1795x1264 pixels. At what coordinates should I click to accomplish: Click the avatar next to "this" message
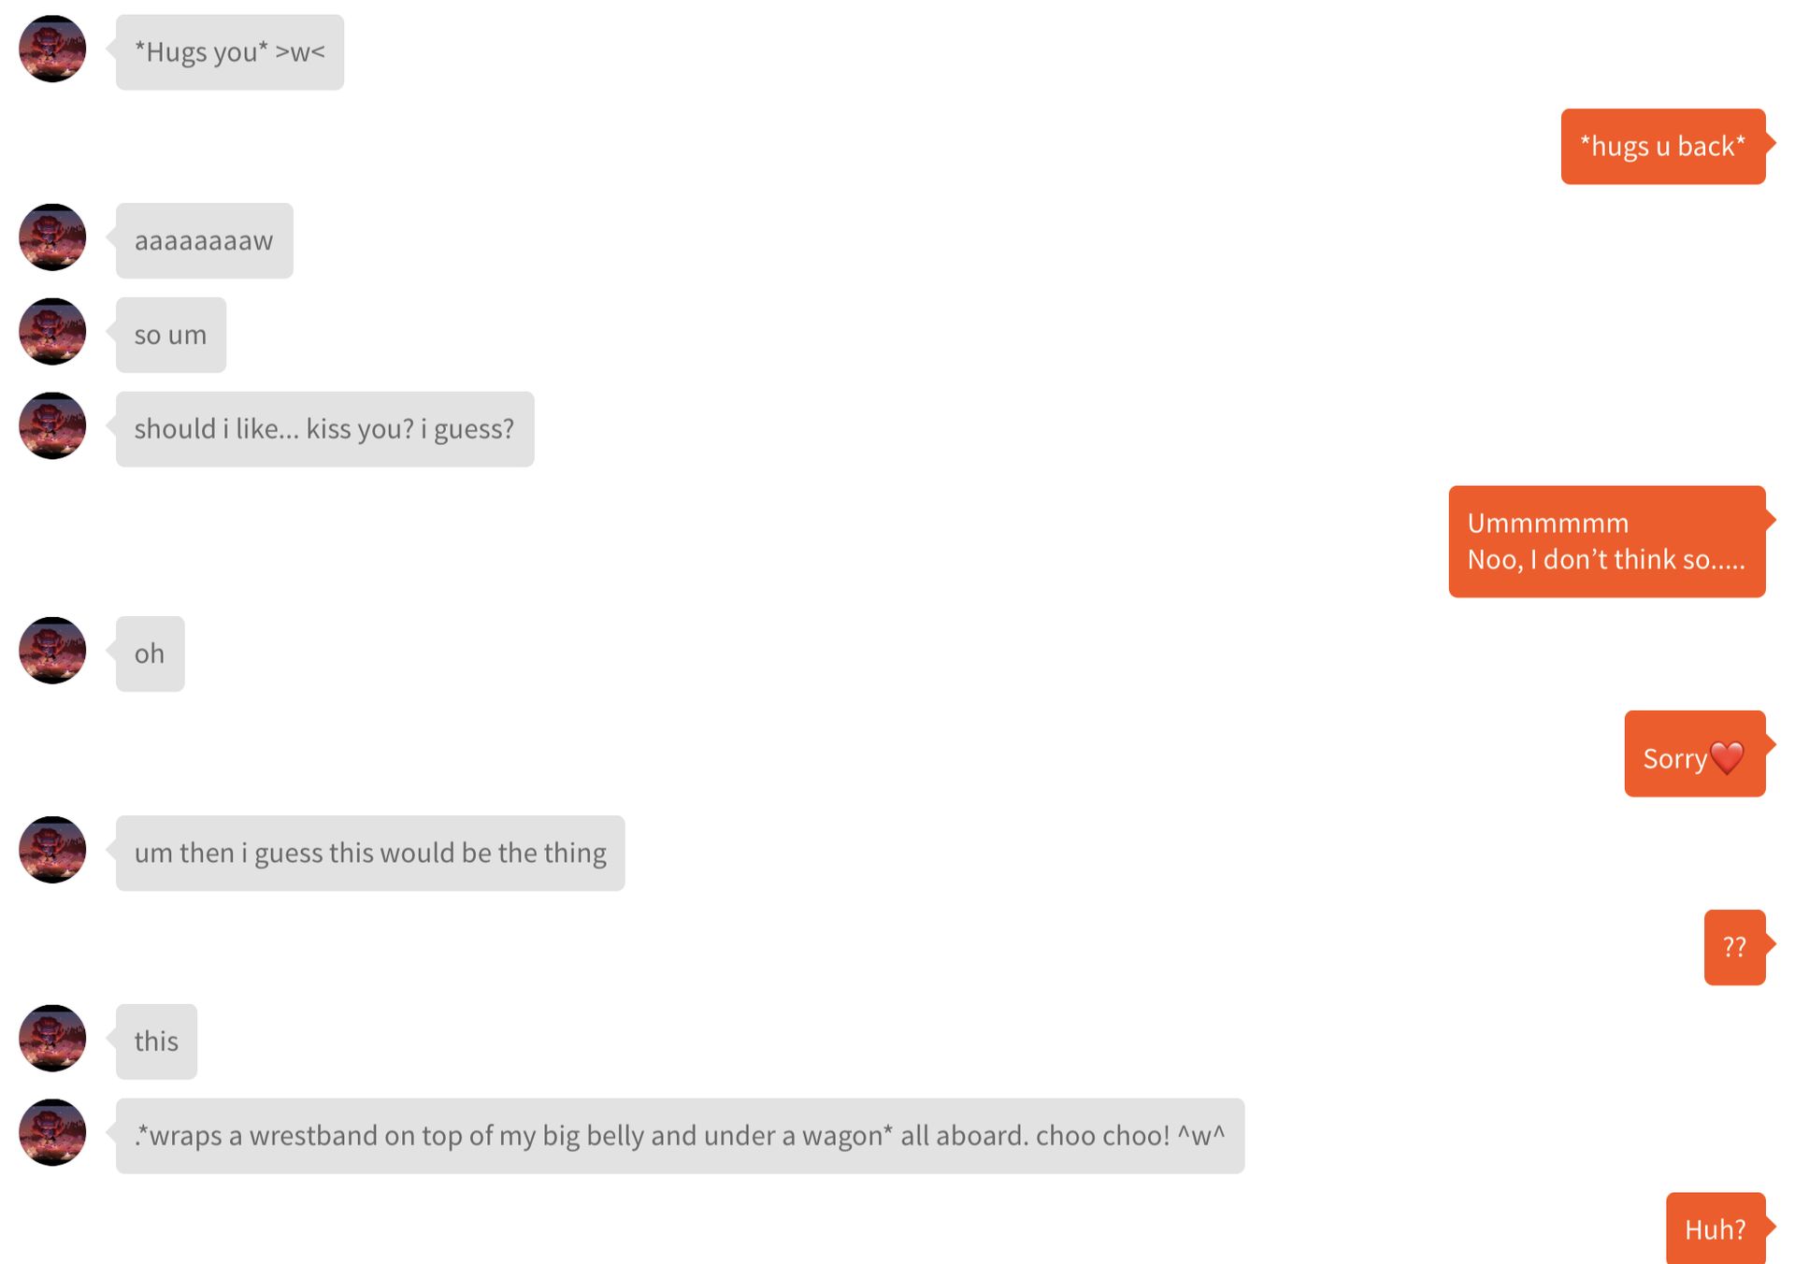pos(52,1039)
